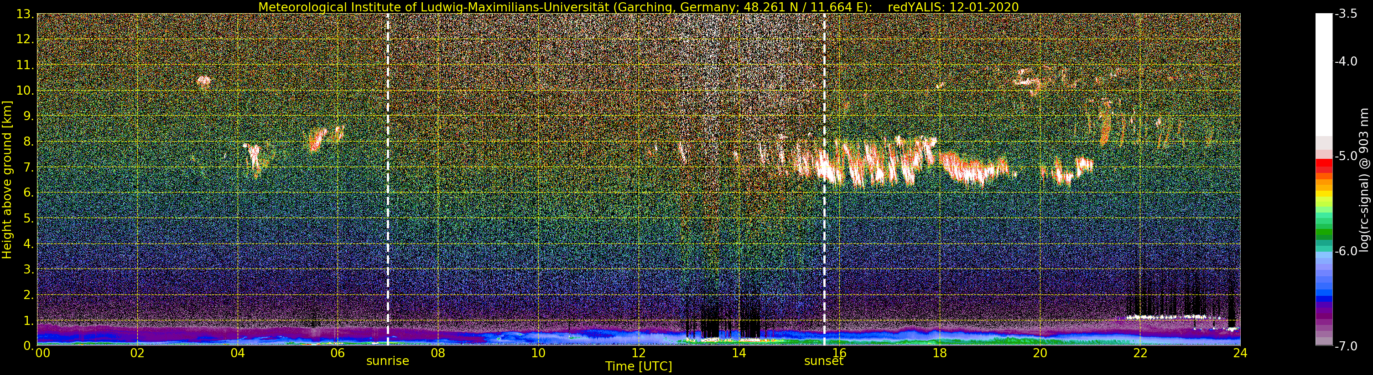Pick the dark blue band in the colorbar
The image size is (1373, 375).
(1323, 299)
